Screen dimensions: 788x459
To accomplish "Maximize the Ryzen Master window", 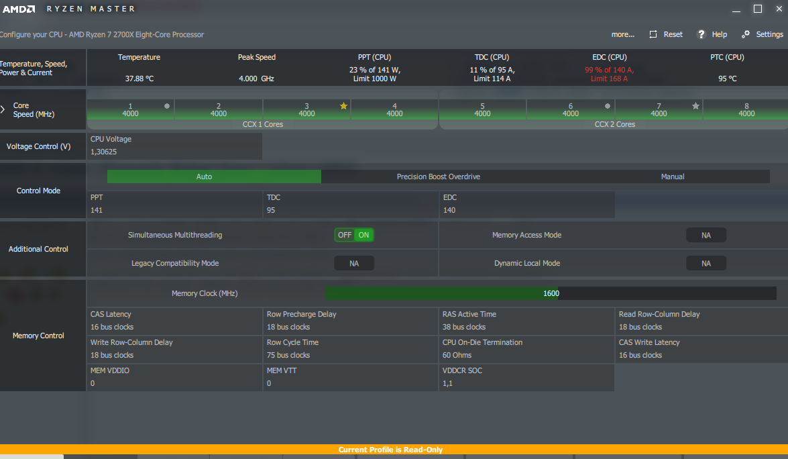I will point(758,9).
